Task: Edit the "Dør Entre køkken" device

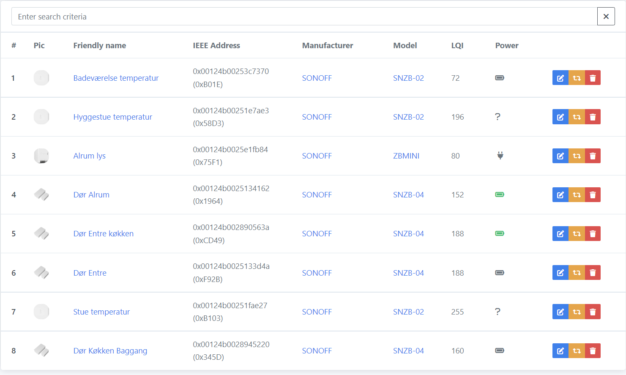Action: [x=560, y=233]
